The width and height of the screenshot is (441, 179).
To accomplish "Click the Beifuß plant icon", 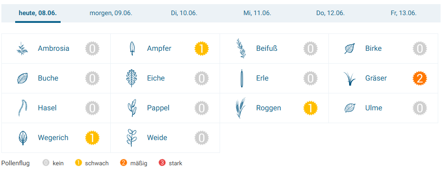I will [x=240, y=49].
